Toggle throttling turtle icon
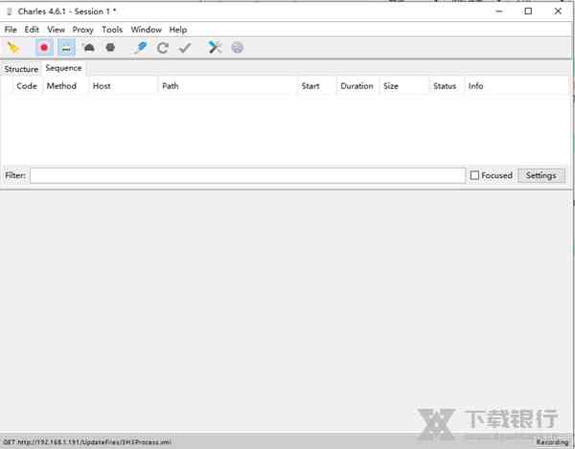This screenshot has height=449, width=575. pos(88,48)
